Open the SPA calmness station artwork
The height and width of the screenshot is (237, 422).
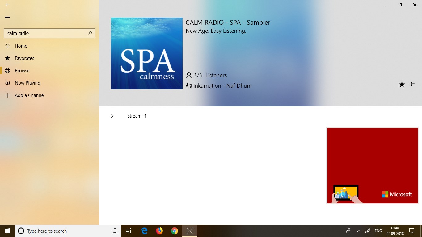click(147, 53)
